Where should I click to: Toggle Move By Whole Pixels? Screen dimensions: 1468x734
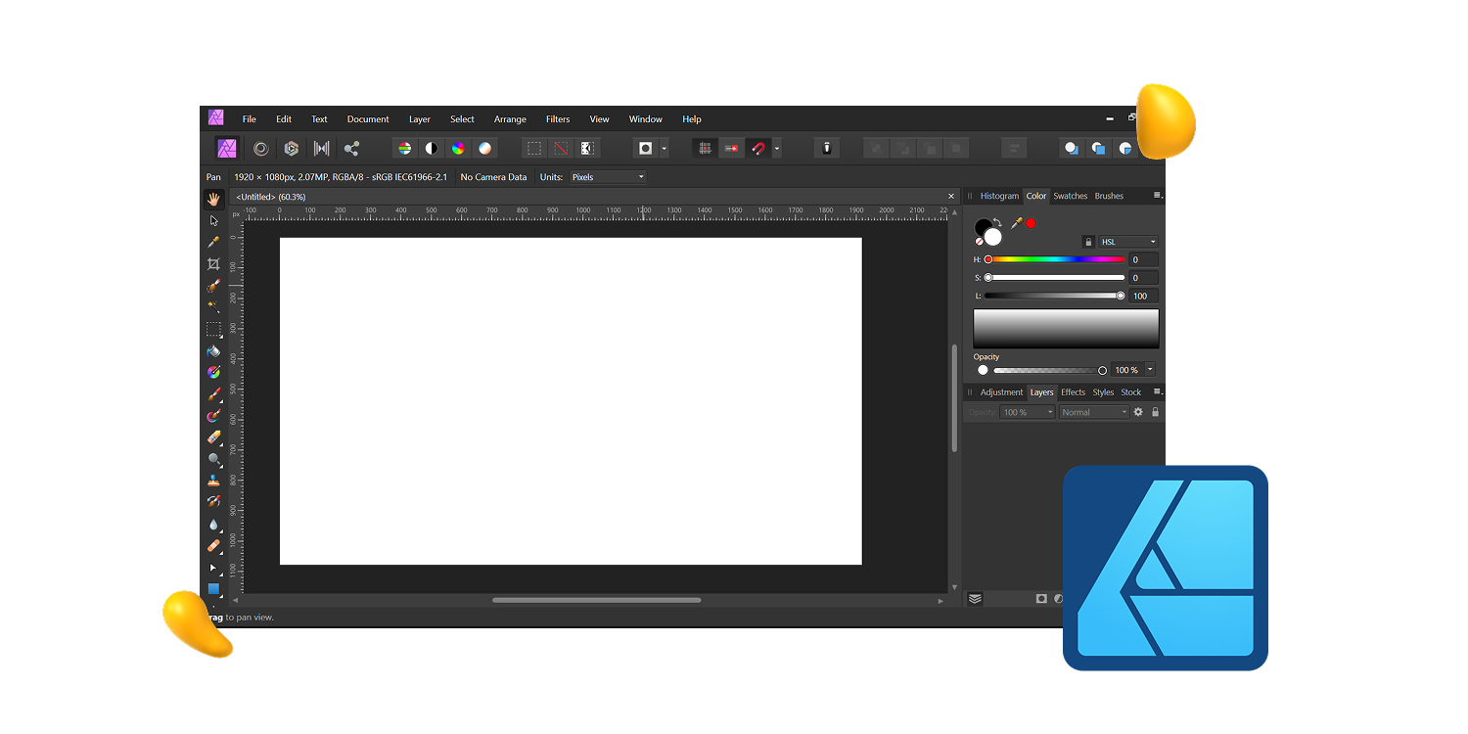(731, 149)
